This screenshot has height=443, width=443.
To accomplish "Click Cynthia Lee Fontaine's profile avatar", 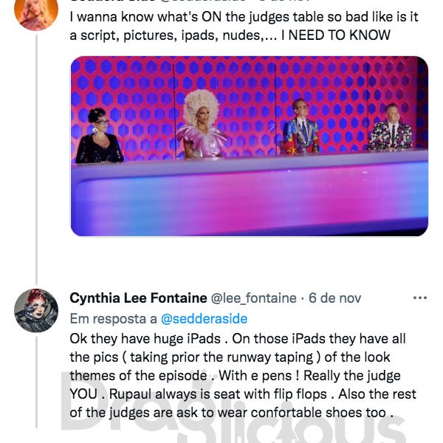I will 36,310.
